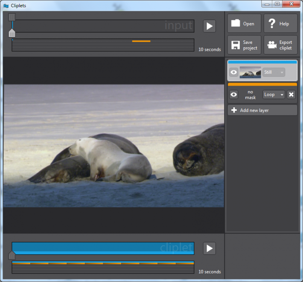Play the input video
Viewport: 303px width, 282px height.
coord(210,26)
